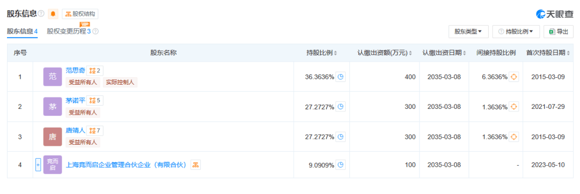The image size is (580, 194).
Task: Click the pie chart icon in 茅诺平 row
Action: coord(340,107)
